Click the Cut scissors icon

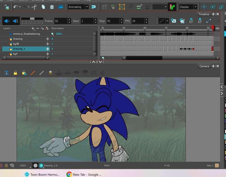coord(34,7)
